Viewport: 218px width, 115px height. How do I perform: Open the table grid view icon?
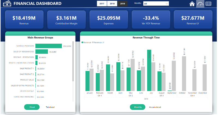click(x=208, y=4)
